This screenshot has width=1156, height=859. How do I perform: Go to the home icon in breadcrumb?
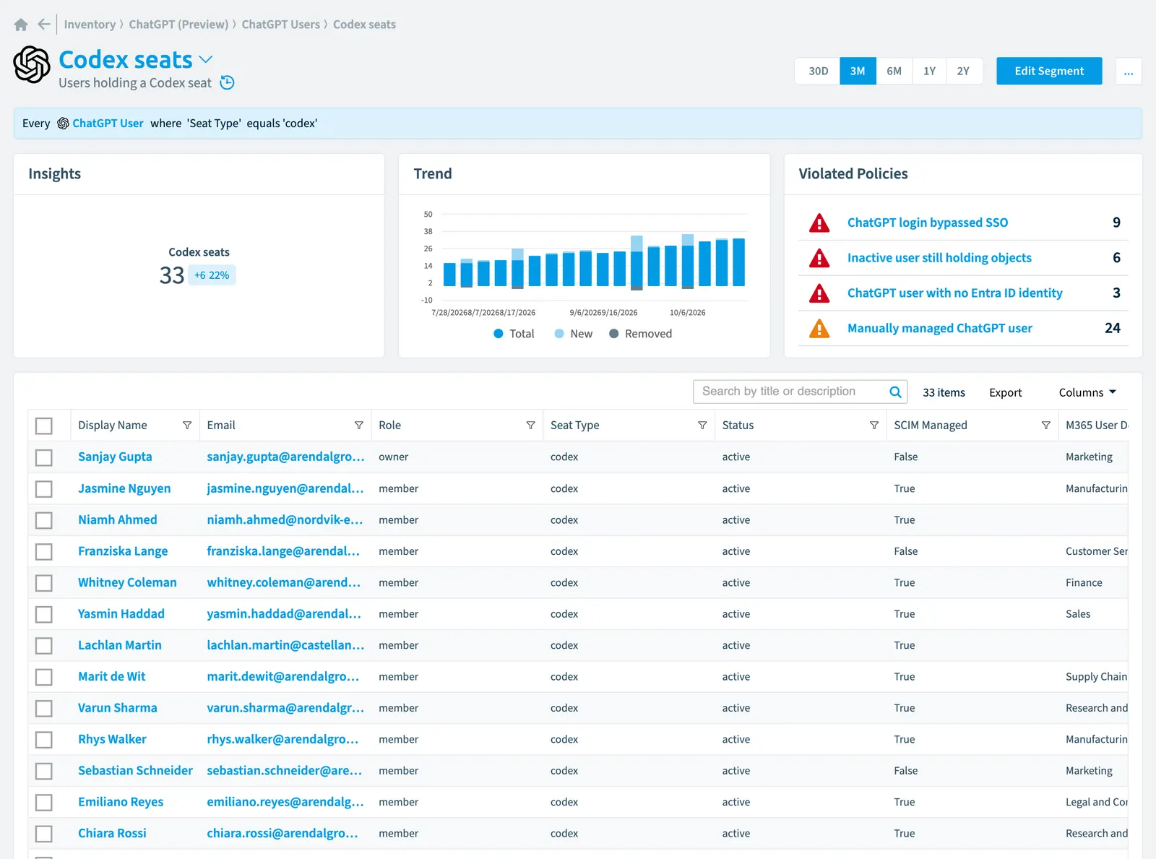pyautogui.click(x=21, y=25)
